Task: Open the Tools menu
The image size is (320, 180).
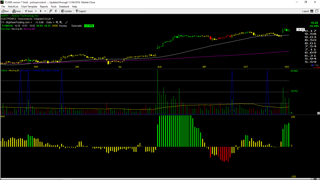Action: 53,7
